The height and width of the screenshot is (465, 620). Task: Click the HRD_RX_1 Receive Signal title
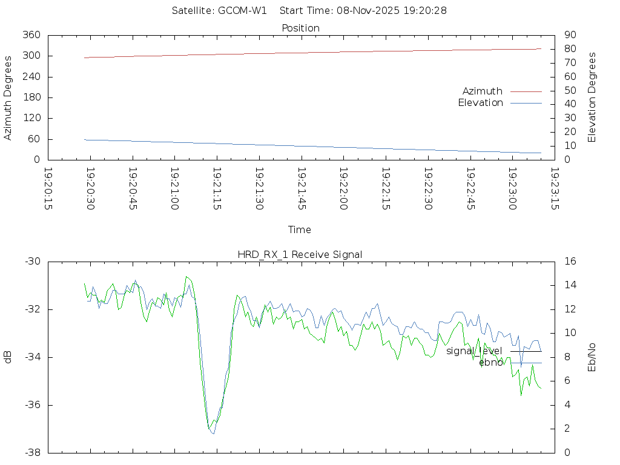coord(300,254)
